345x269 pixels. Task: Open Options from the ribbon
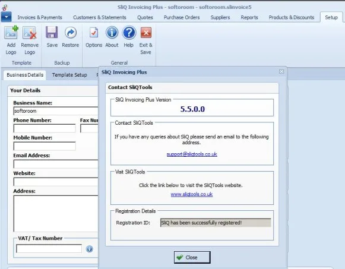[94, 33]
